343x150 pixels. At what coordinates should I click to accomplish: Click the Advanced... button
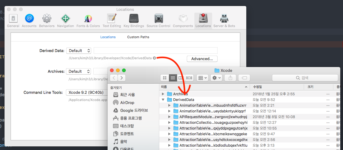point(202,59)
